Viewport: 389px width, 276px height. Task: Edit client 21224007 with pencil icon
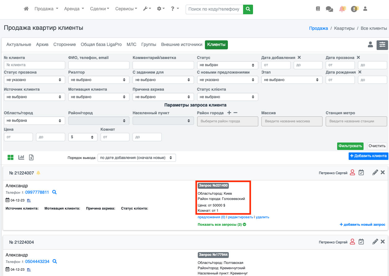click(375, 173)
